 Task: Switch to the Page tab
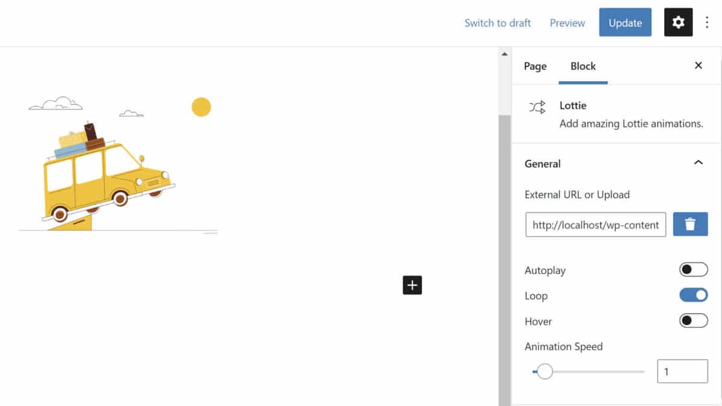(x=535, y=66)
